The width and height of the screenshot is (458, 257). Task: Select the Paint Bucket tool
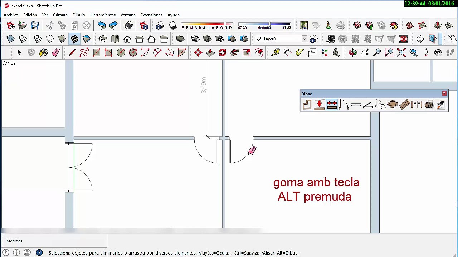click(43, 52)
